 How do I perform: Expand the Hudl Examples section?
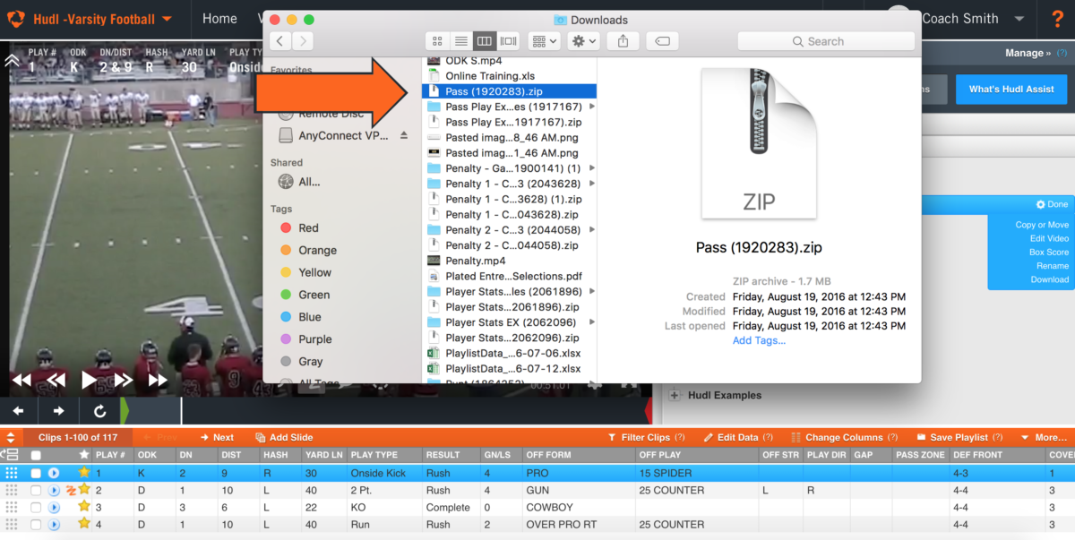pos(675,395)
